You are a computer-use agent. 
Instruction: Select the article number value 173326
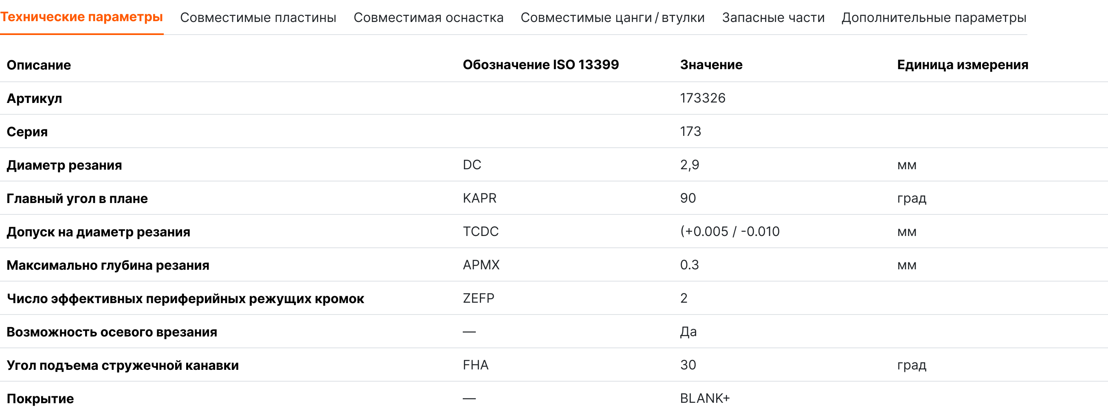click(x=702, y=98)
